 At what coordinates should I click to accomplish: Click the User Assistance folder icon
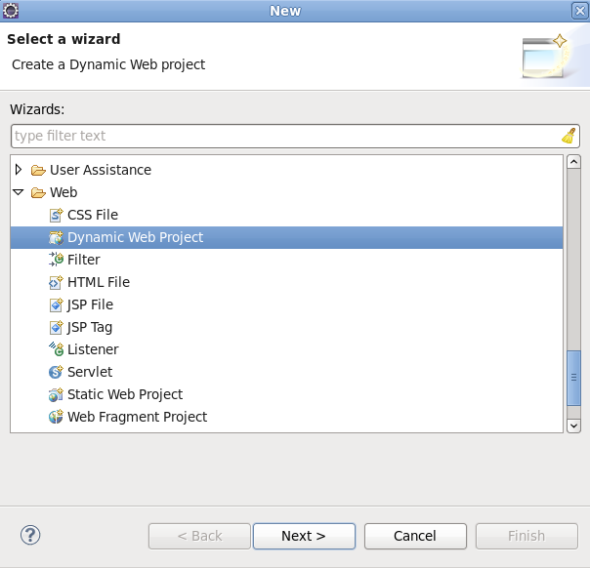point(38,170)
